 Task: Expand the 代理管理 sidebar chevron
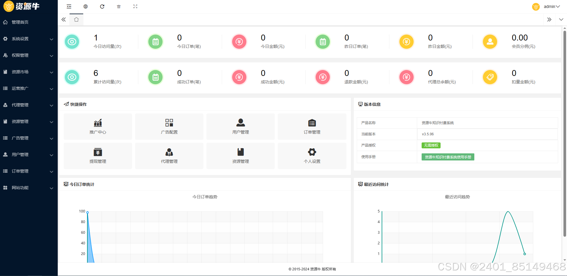[x=52, y=105]
